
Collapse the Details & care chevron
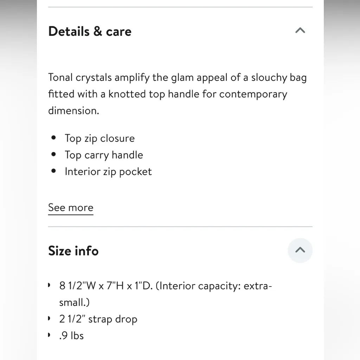[x=300, y=31]
